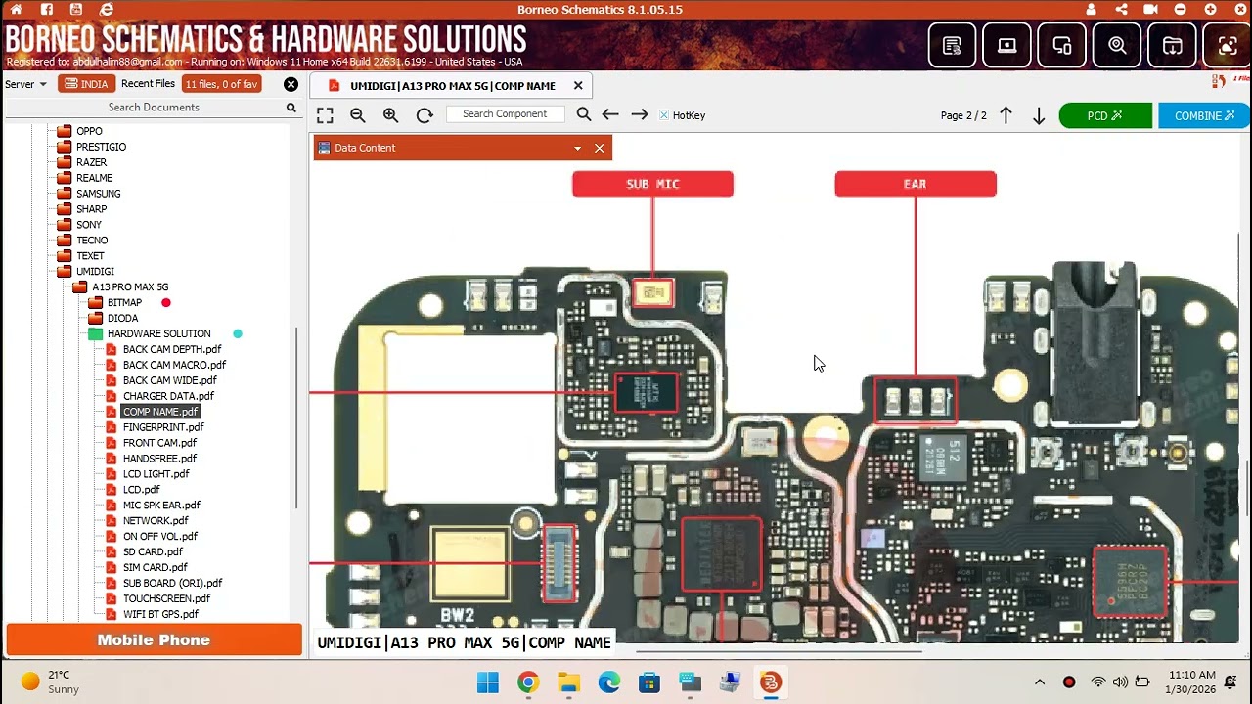Close the Data Content panel
The height and width of the screenshot is (704, 1252).
(599, 148)
